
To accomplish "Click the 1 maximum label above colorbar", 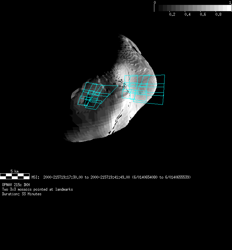I will (x=230, y=2).
